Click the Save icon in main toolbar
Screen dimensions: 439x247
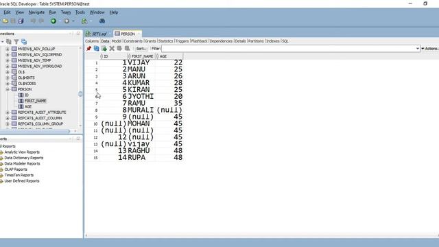pos(13,21)
